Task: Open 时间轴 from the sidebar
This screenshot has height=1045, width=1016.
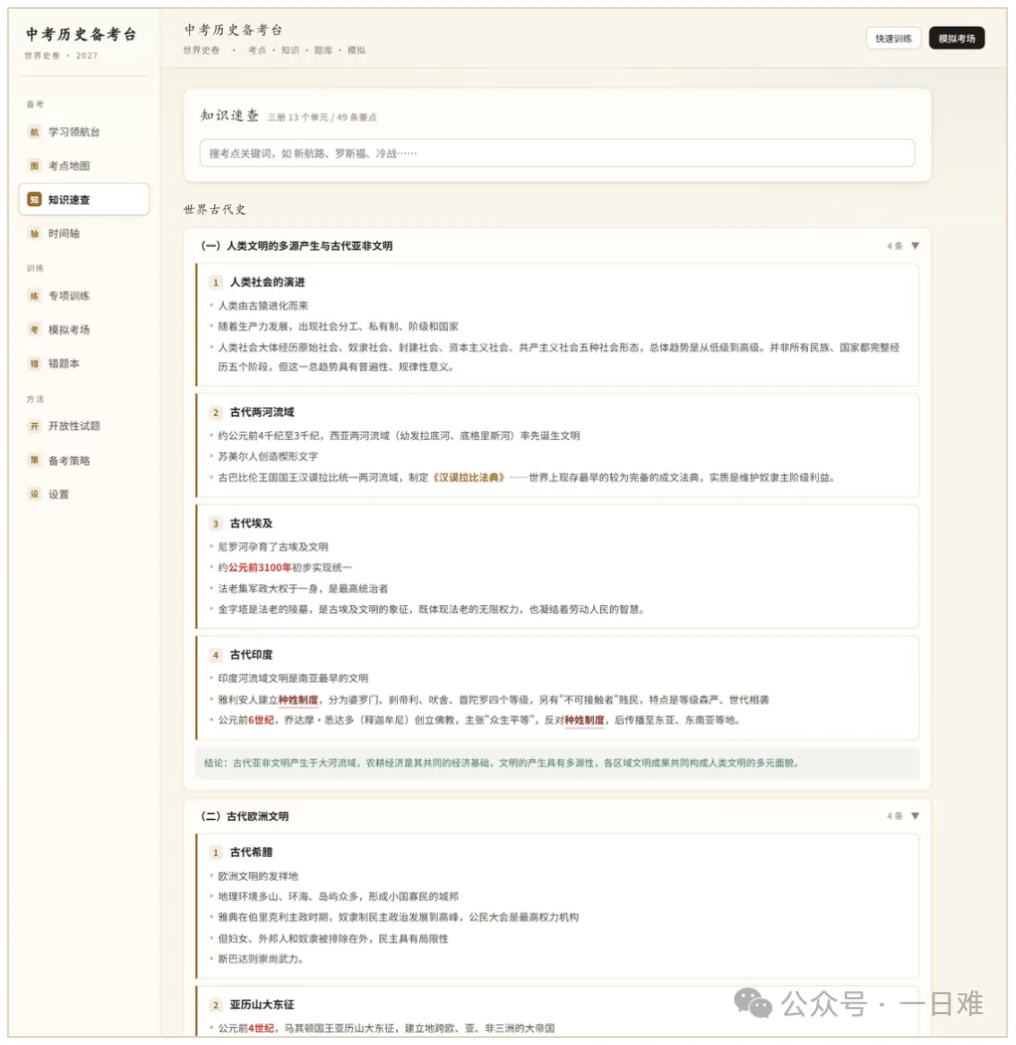Action: pos(84,233)
